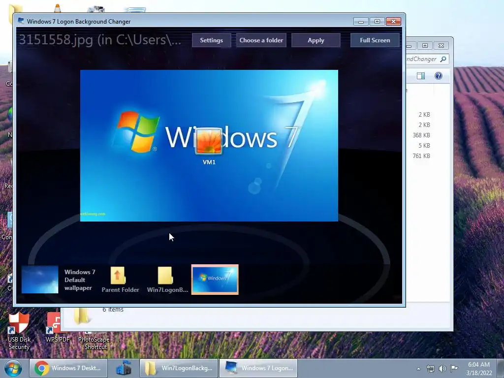
Task: Open PhotoScape - Shortcut label on desktop
Action: (x=95, y=343)
